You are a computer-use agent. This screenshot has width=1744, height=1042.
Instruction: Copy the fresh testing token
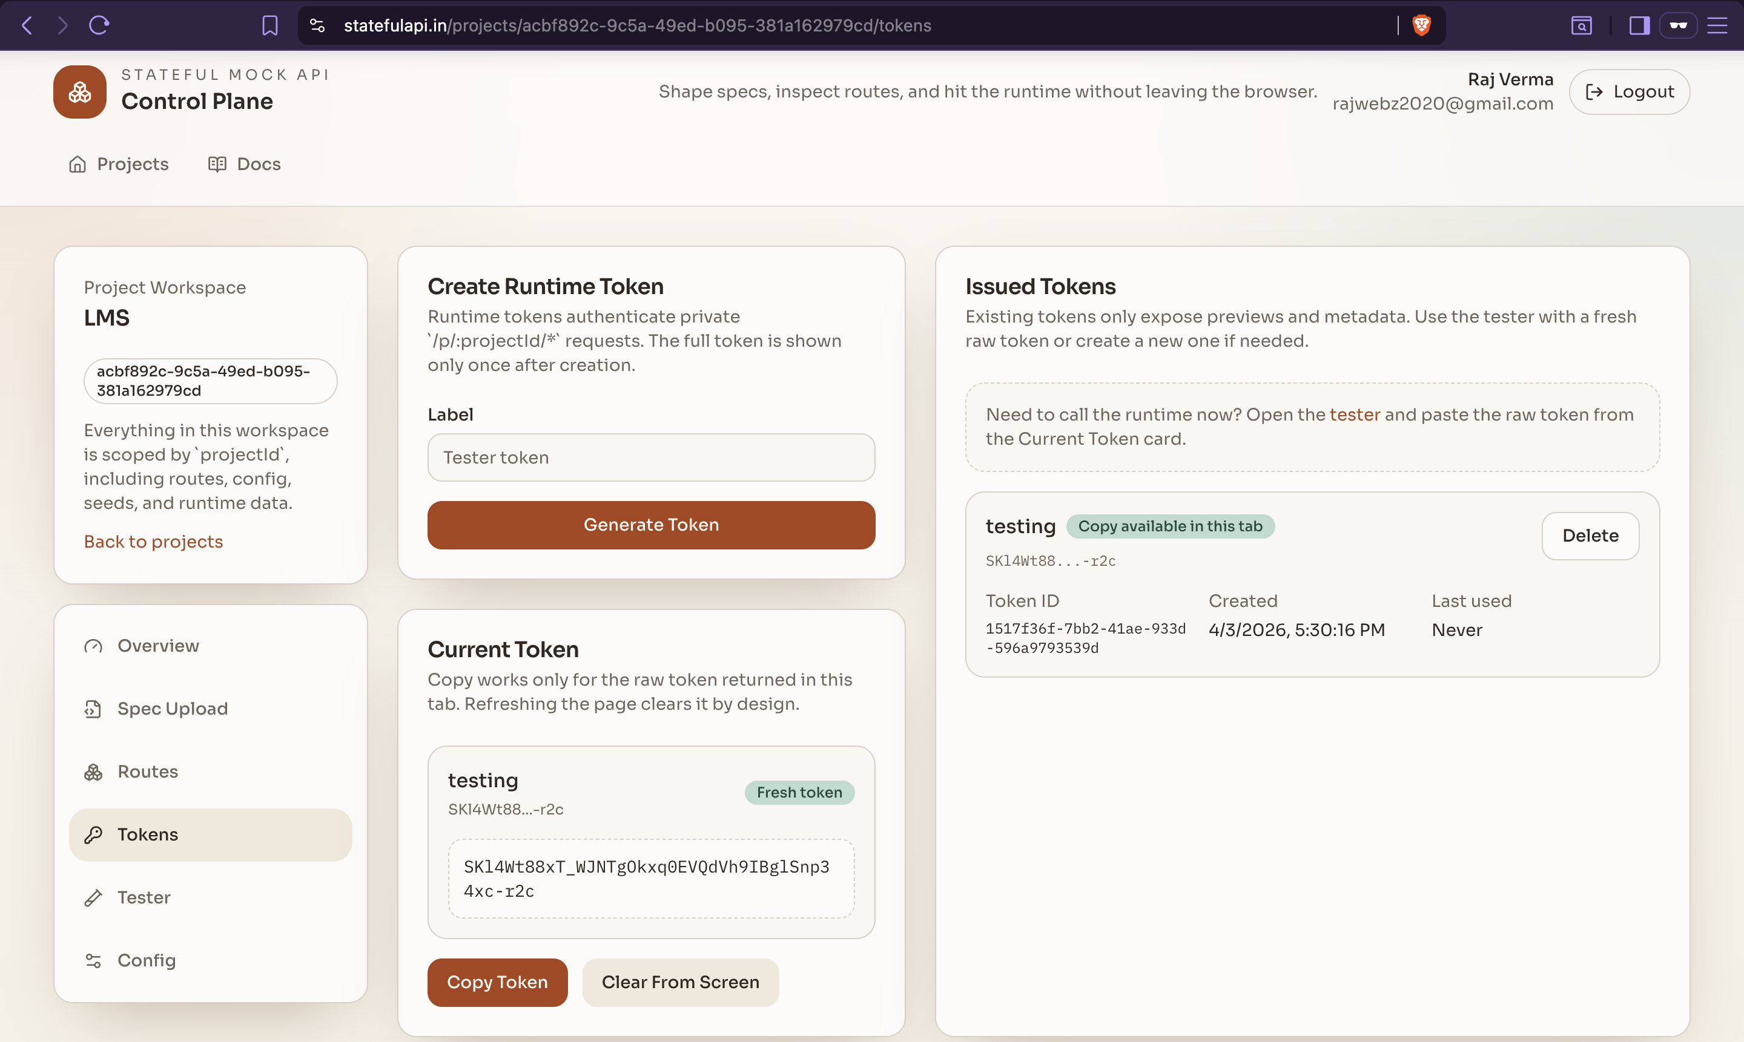pos(497,981)
